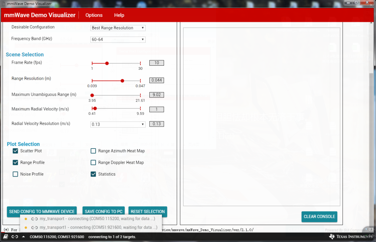Click Reset Selection button

[148, 212]
